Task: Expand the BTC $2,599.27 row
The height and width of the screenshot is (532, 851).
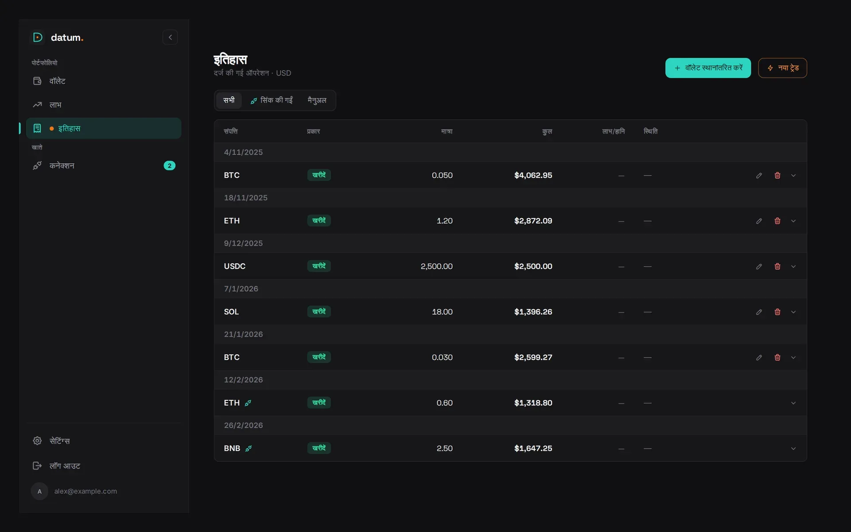Action: 793,357
